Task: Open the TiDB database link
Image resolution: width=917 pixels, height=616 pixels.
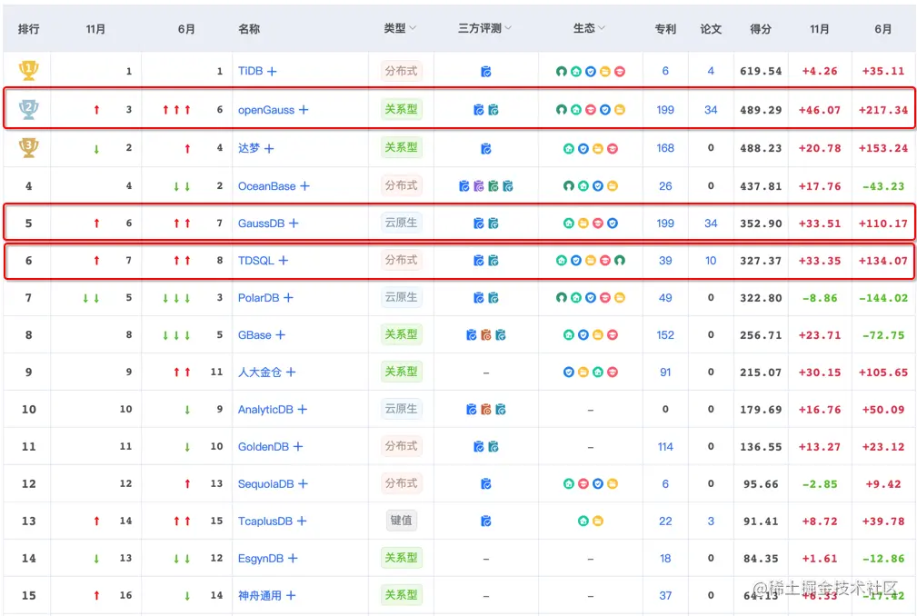Action: 250,71
